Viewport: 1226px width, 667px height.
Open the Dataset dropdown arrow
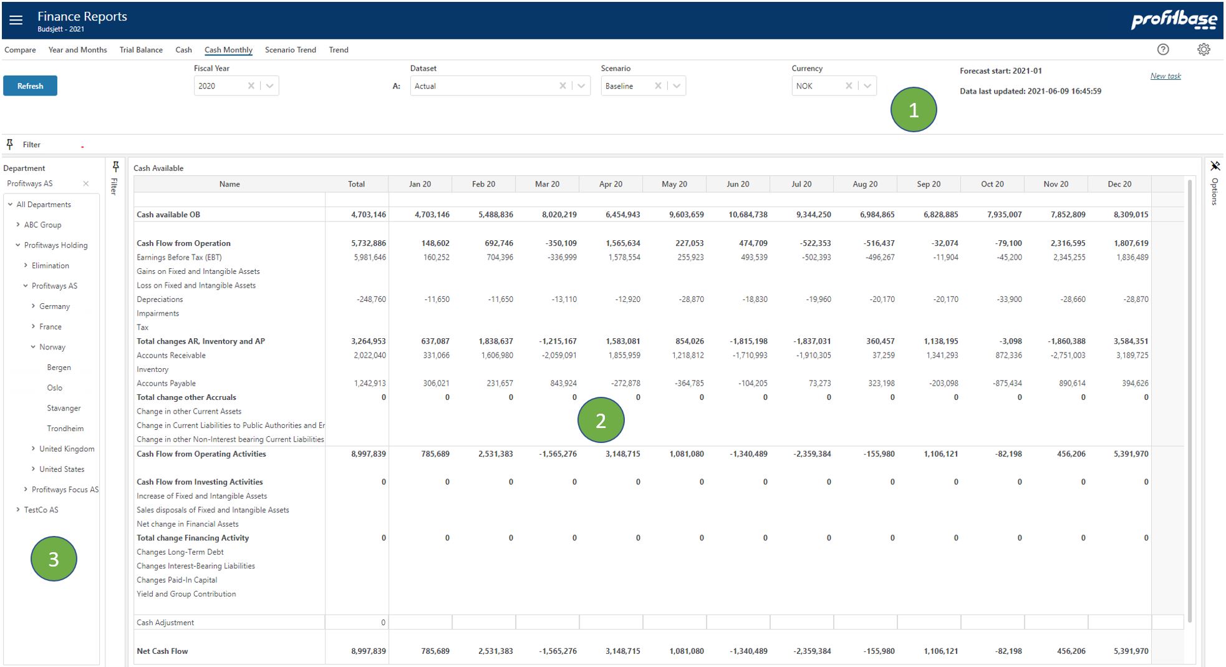(581, 86)
